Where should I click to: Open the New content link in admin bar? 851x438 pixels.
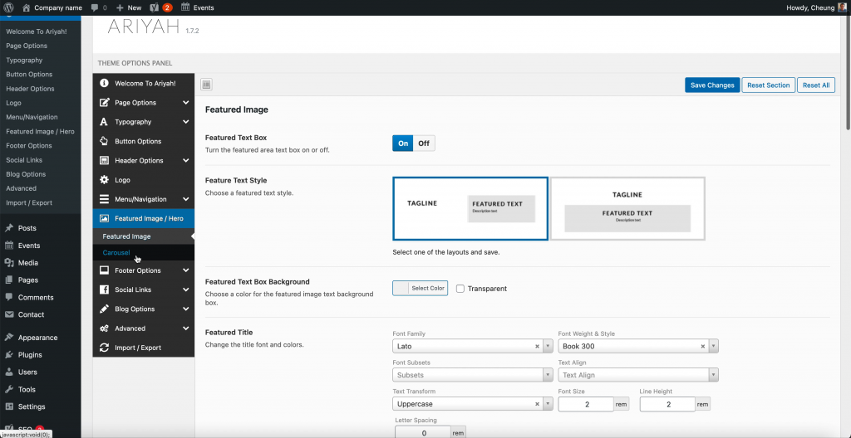129,7
